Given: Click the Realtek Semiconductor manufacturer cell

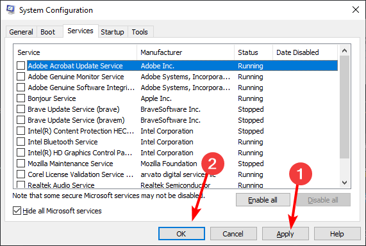Looking at the screenshot, I should 175,185.
